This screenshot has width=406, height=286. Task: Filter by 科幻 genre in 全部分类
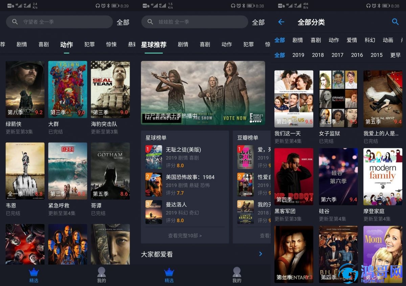[x=370, y=40]
